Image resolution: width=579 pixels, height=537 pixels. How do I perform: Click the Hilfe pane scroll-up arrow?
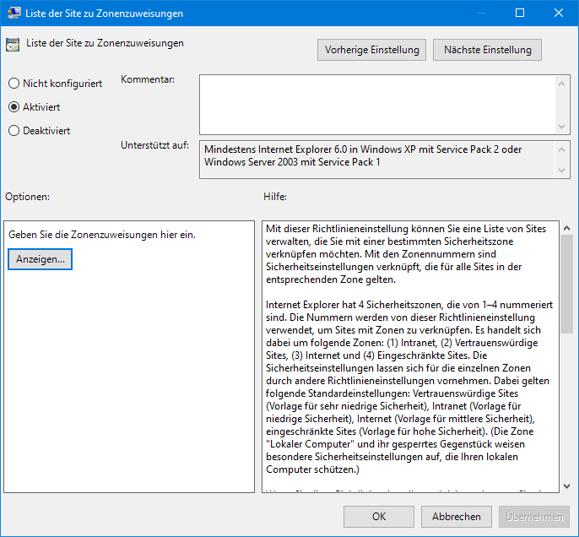(565, 229)
